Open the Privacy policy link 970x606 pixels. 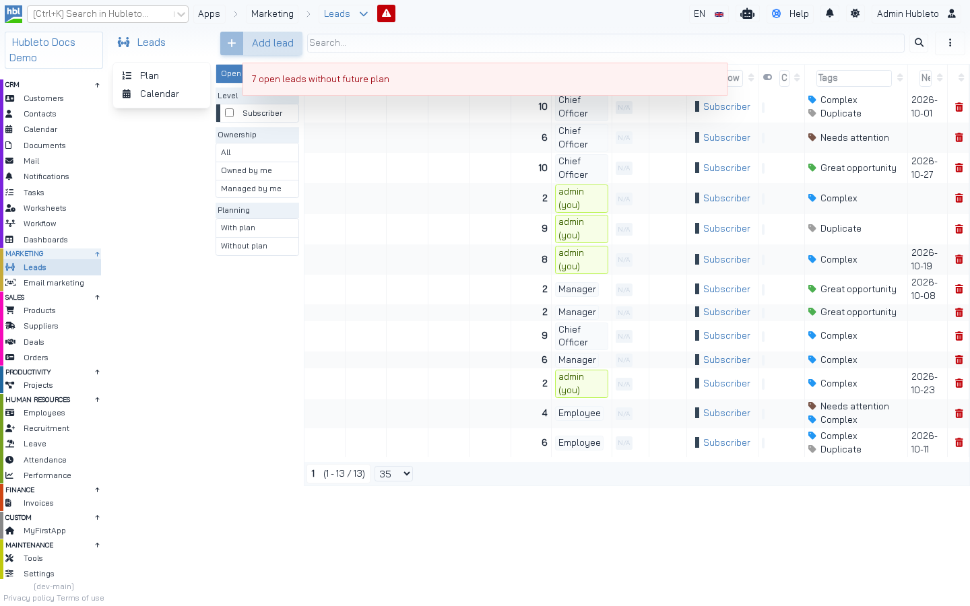[29, 598]
